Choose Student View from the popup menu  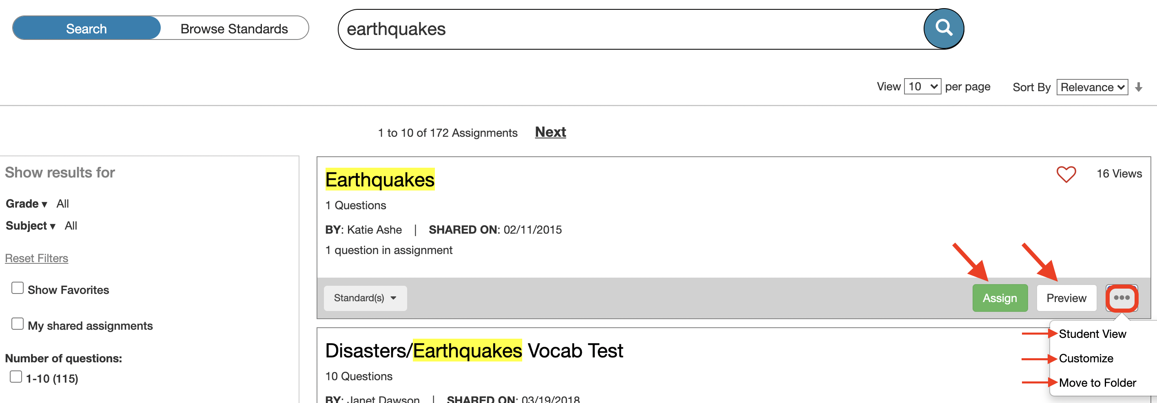[x=1092, y=334]
